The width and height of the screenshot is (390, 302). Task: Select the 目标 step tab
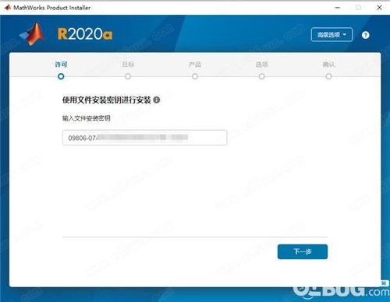(128, 65)
